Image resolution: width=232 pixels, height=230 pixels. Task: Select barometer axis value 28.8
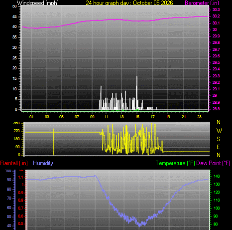(216, 109)
